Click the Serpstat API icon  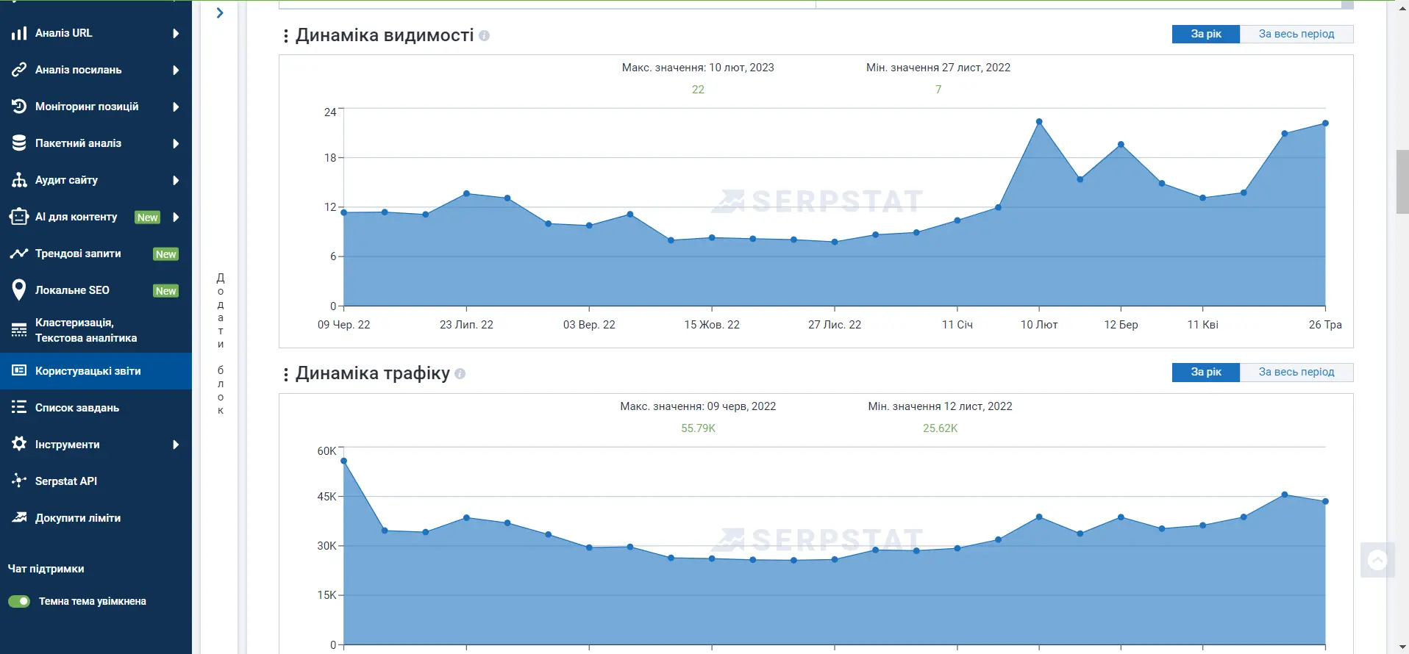click(x=19, y=481)
